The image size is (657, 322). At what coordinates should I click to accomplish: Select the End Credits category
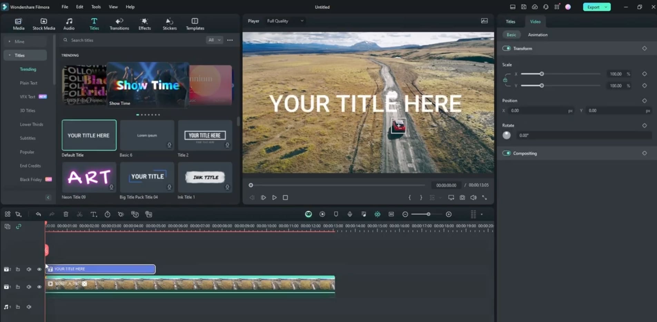point(30,166)
